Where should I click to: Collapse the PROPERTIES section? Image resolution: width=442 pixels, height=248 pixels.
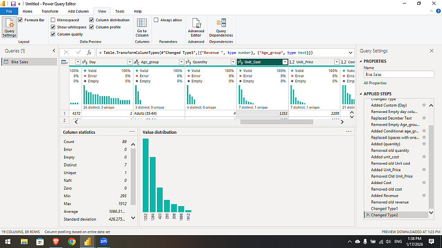click(361, 61)
